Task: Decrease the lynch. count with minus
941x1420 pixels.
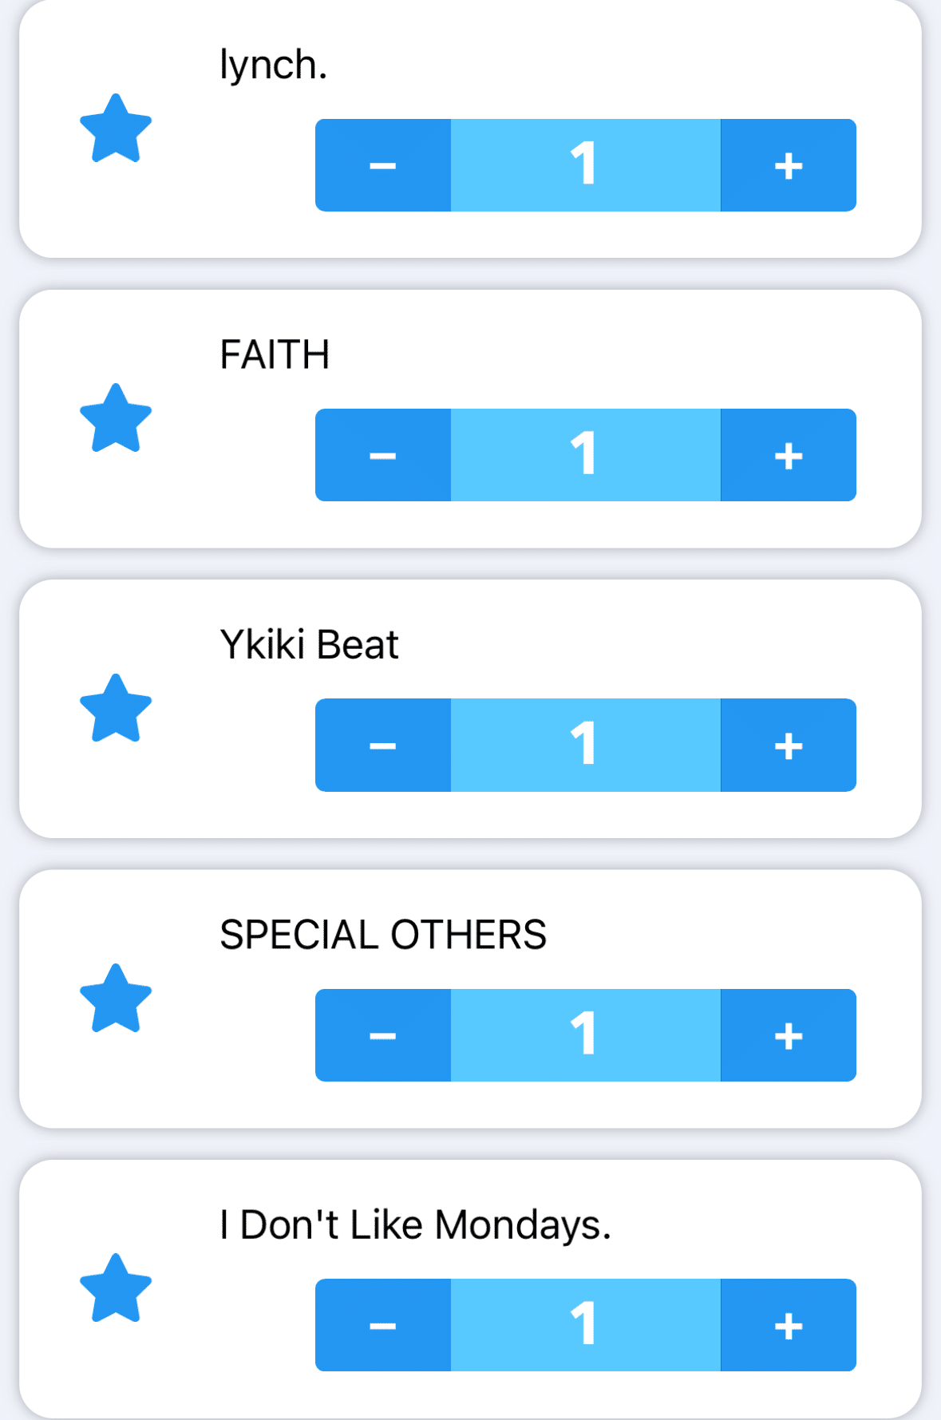Action: [383, 165]
